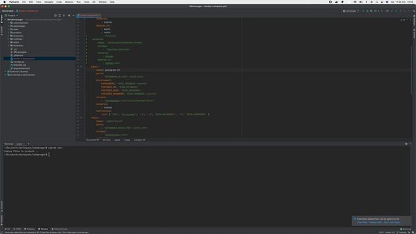Select the docker-compose.yml editor tab
Screen dimensions: 416x234
pos(89,16)
